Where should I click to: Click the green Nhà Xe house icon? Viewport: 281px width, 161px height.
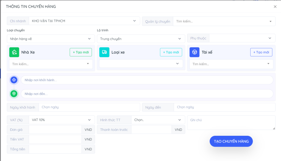click(14, 52)
